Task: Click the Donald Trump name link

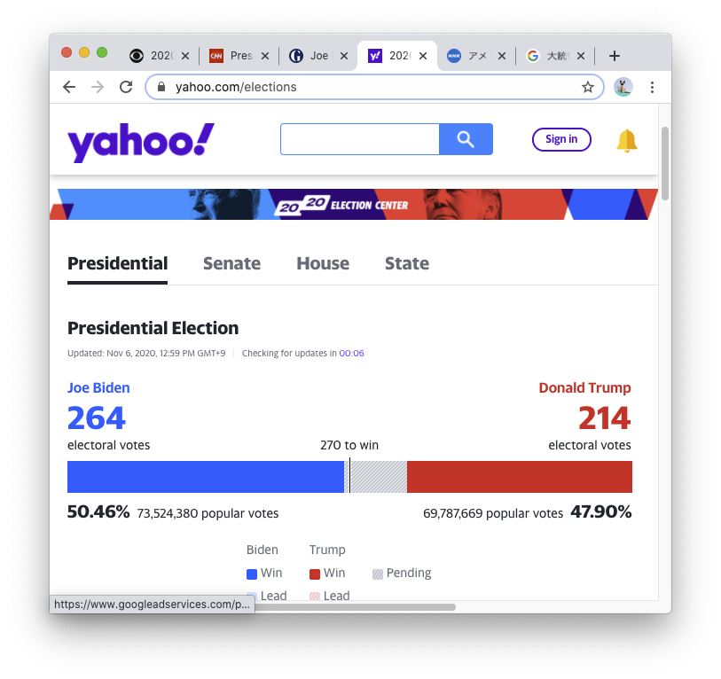Action: [584, 387]
